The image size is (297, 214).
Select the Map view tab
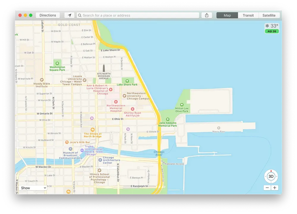click(227, 15)
